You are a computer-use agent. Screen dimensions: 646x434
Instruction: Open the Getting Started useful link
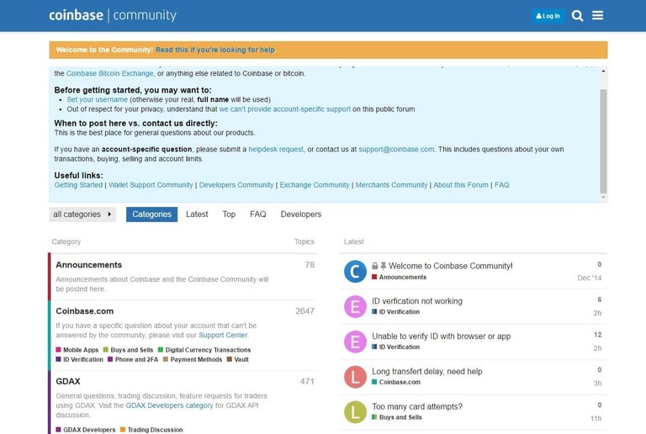[x=78, y=185]
